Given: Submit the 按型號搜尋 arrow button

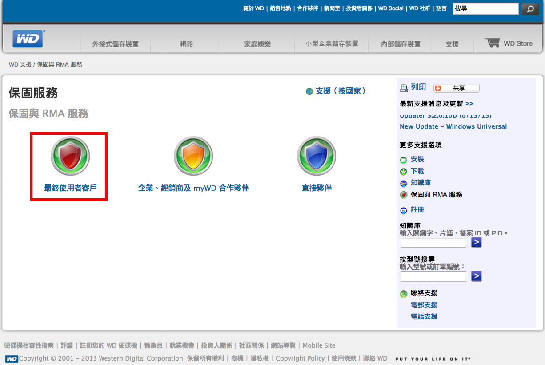Looking at the screenshot, I should pos(476,276).
